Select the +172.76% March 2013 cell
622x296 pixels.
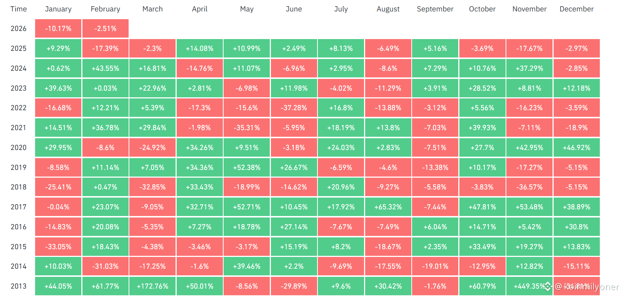coord(152,286)
